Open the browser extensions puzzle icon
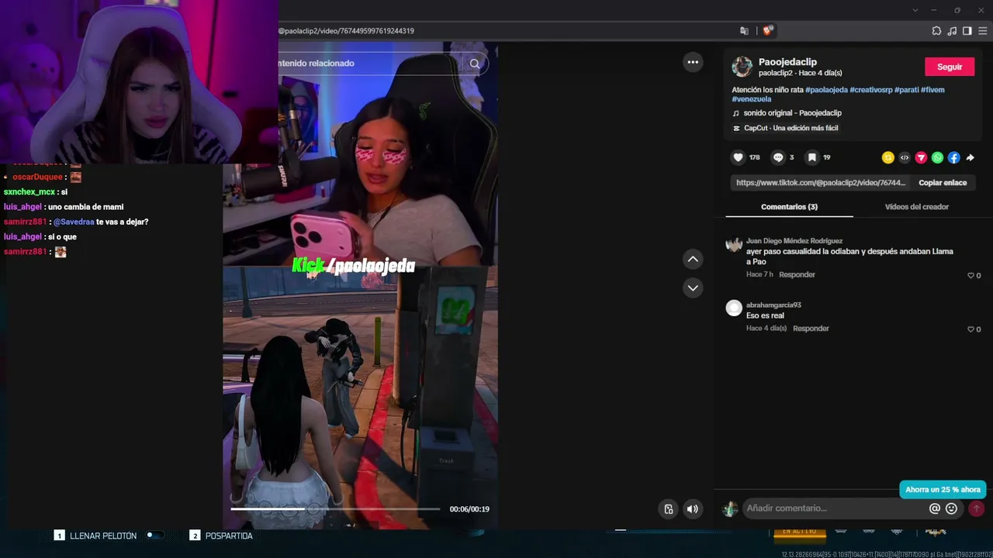This screenshot has height=558, width=993. [x=936, y=31]
